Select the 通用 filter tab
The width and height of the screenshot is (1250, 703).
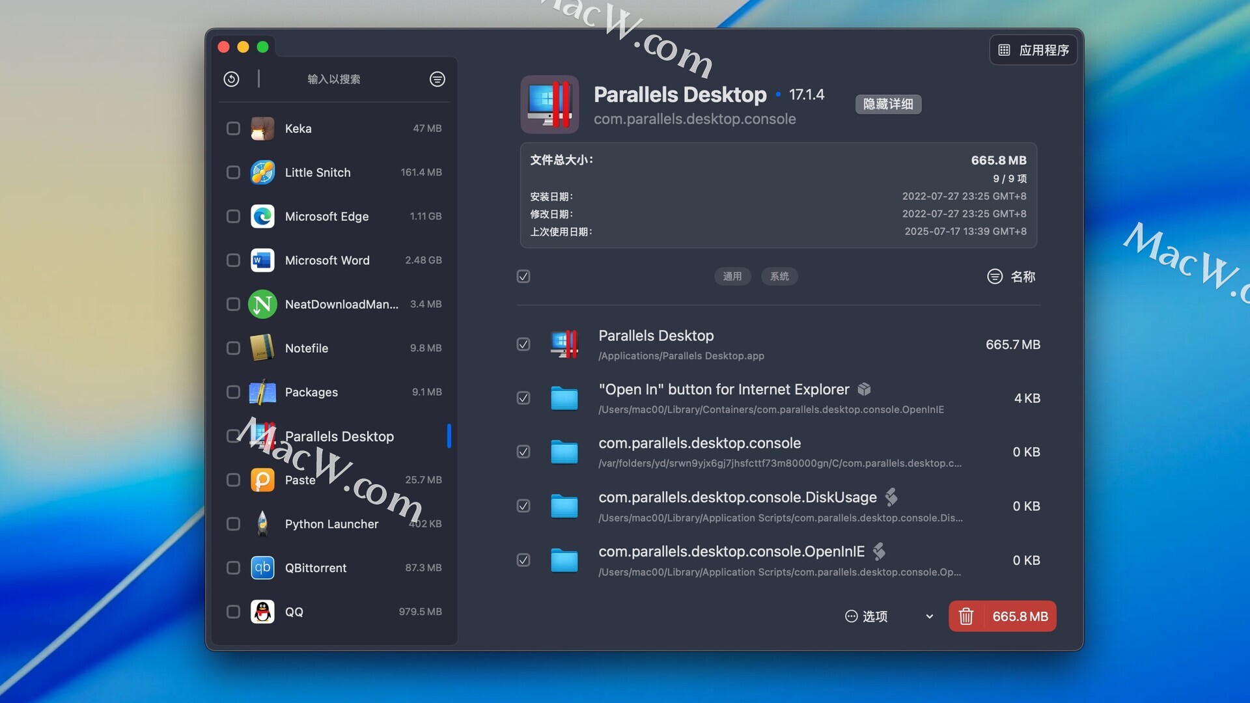click(x=732, y=277)
